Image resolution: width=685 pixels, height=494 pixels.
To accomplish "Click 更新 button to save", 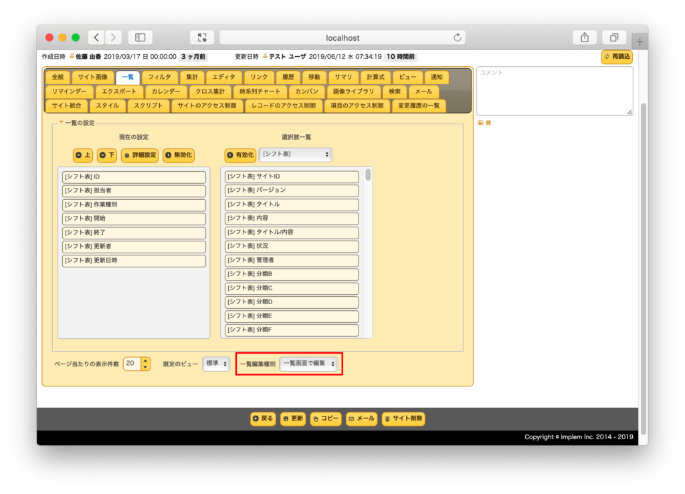I will 293,418.
